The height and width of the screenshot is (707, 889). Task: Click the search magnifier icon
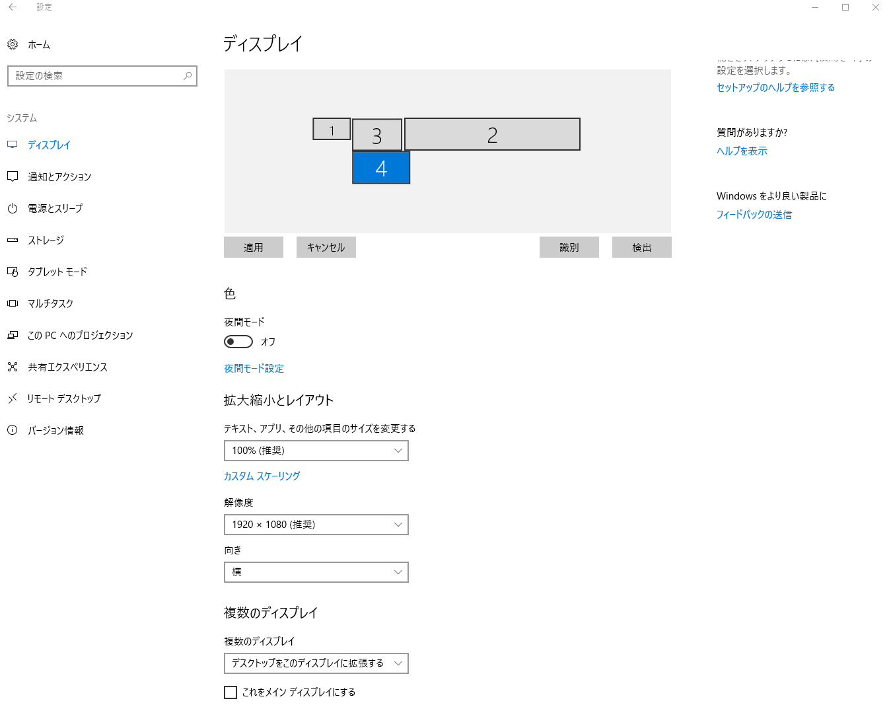click(188, 76)
